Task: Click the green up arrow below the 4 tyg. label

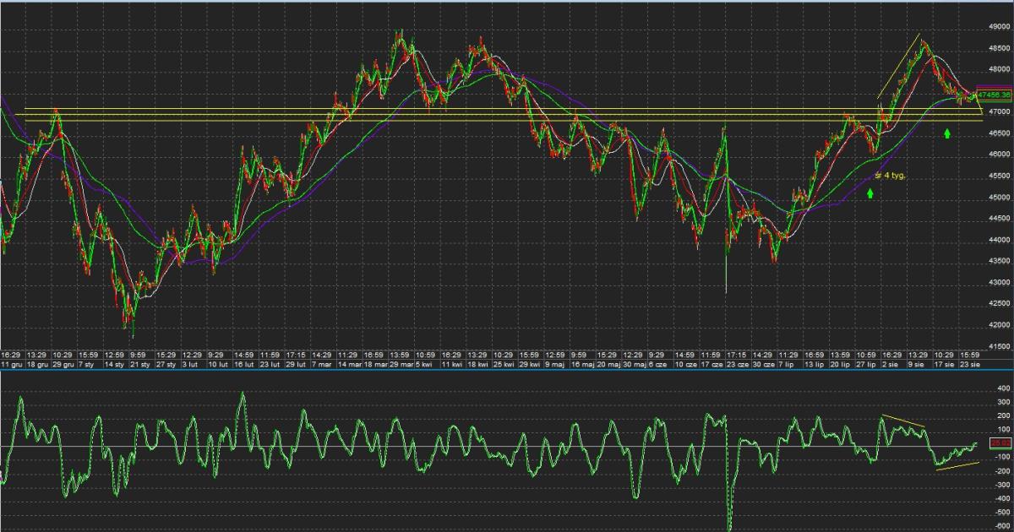Action: (x=870, y=193)
